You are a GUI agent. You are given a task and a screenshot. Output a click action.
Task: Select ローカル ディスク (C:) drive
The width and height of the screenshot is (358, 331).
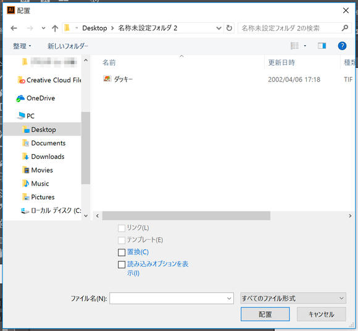pyautogui.click(x=51, y=210)
